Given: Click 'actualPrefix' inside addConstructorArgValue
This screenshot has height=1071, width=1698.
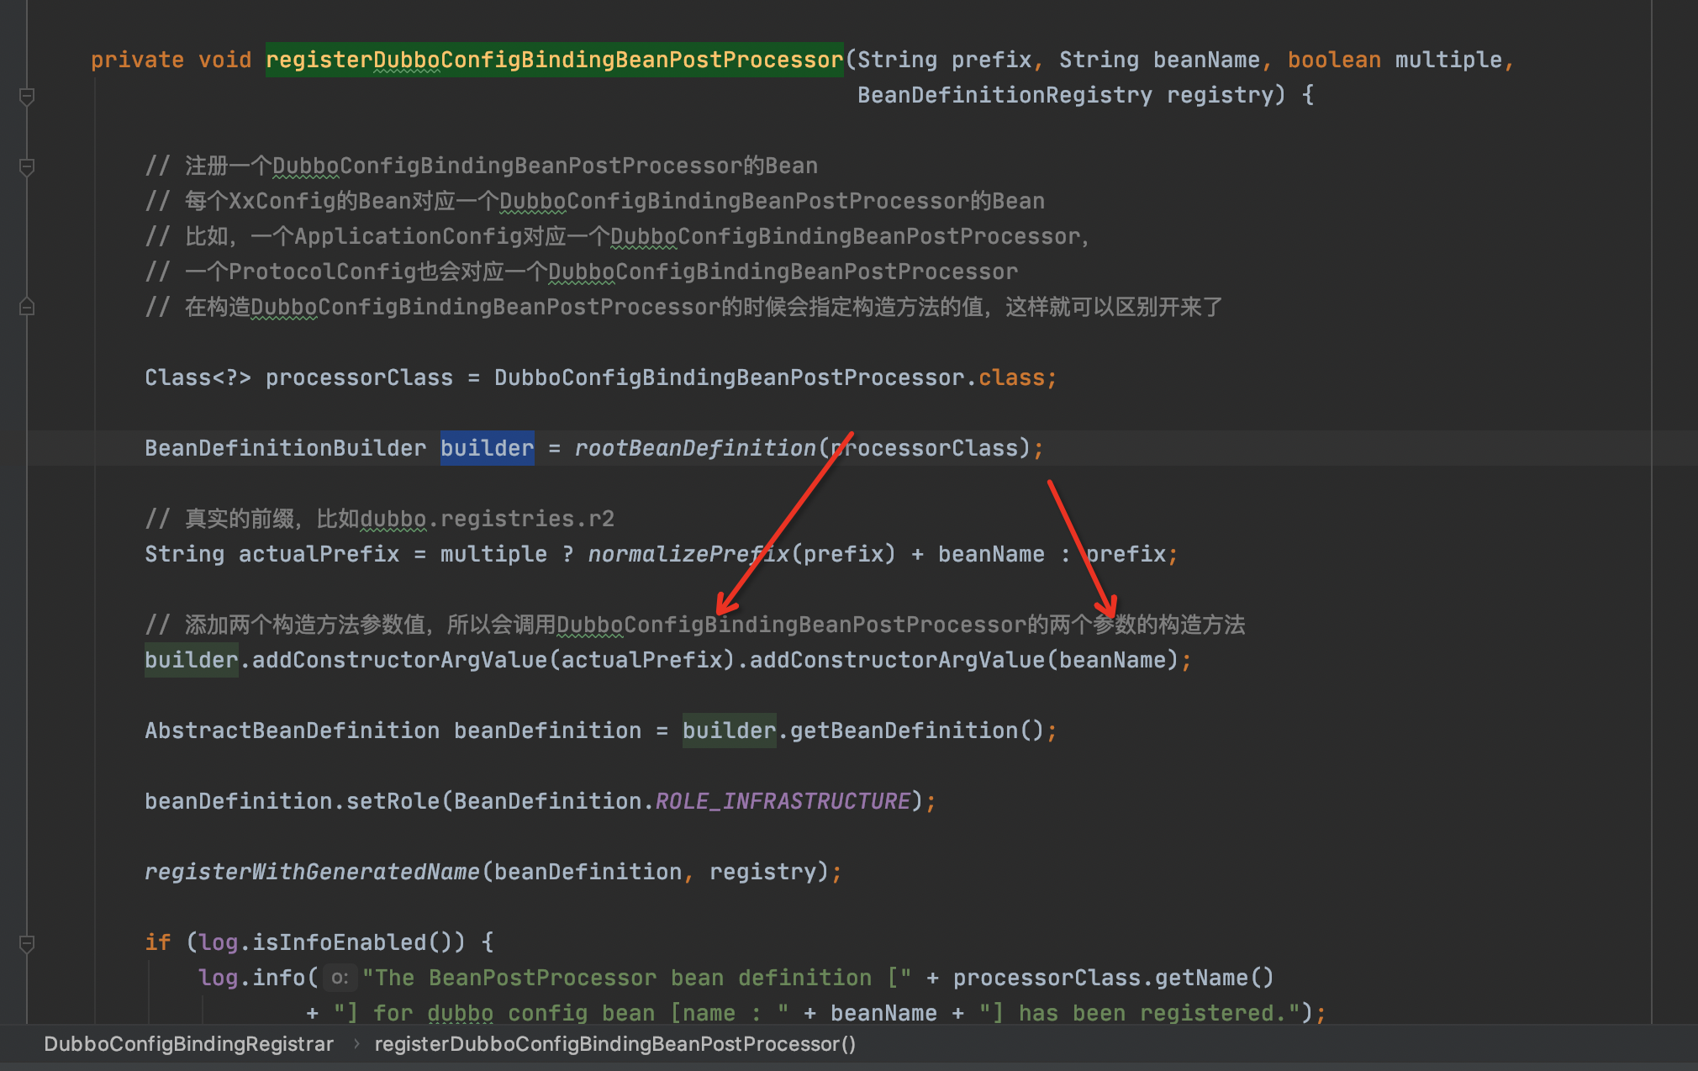Looking at the screenshot, I should pyautogui.click(x=642, y=660).
